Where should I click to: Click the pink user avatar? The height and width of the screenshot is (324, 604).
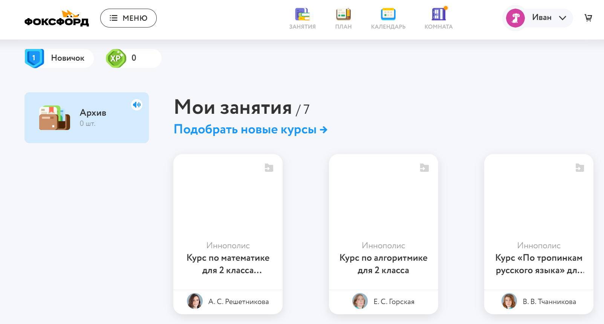tap(515, 18)
